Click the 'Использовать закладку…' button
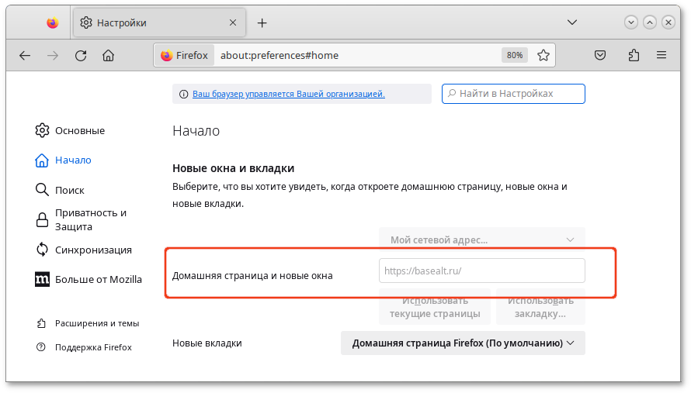691x393 pixels. click(540, 307)
